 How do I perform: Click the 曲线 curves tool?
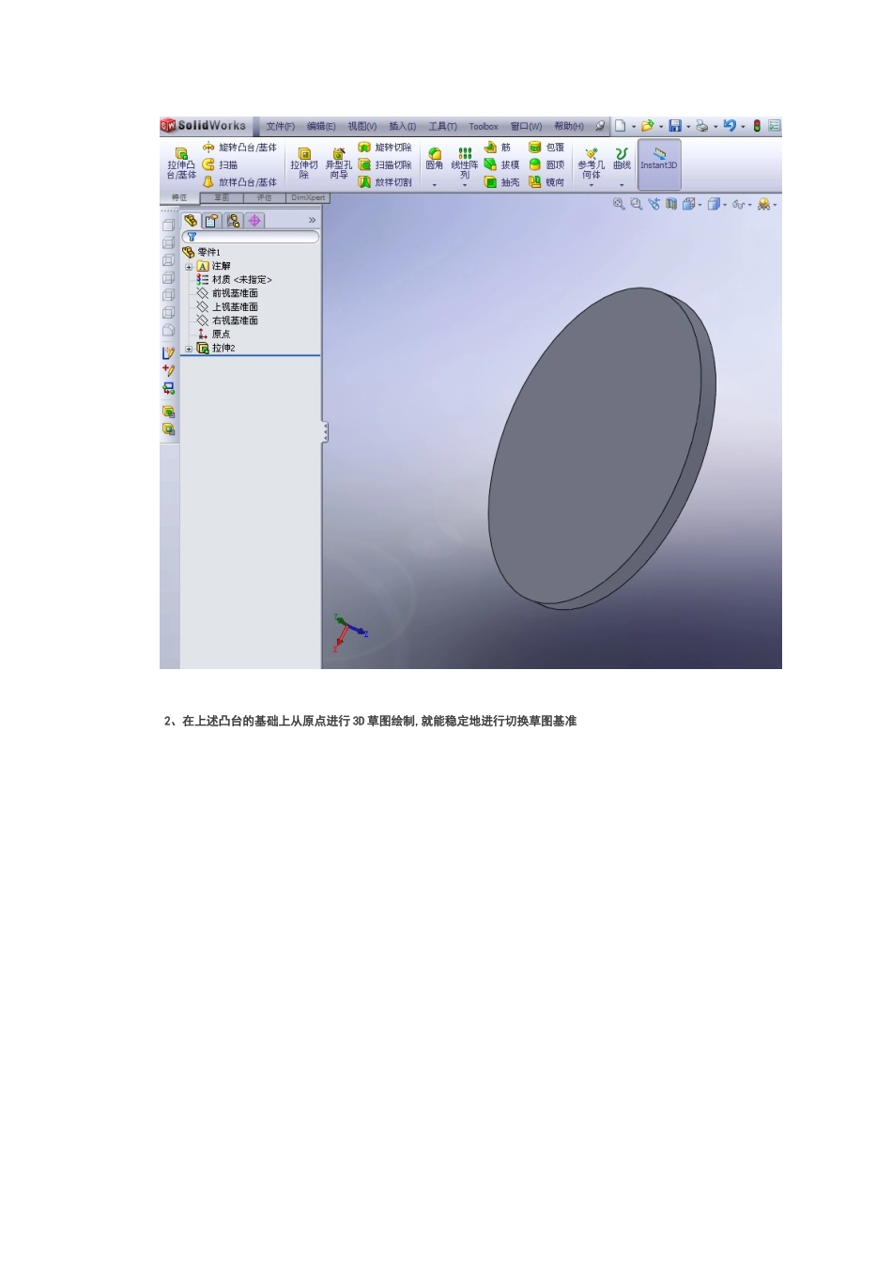[622, 159]
